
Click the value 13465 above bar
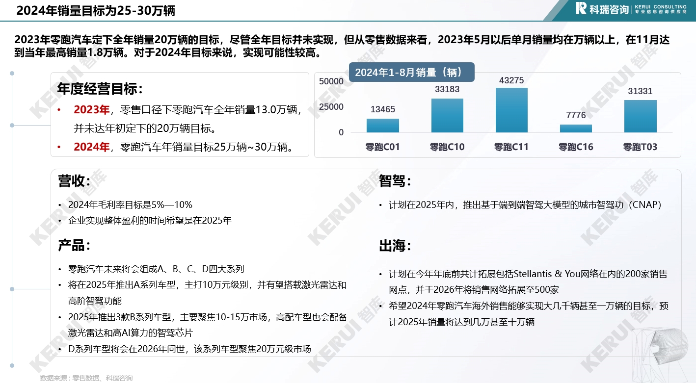tap(383, 109)
